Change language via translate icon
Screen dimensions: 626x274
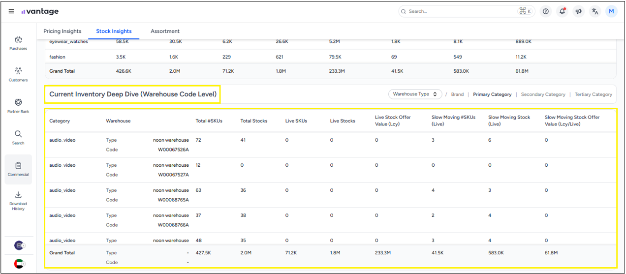click(595, 11)
